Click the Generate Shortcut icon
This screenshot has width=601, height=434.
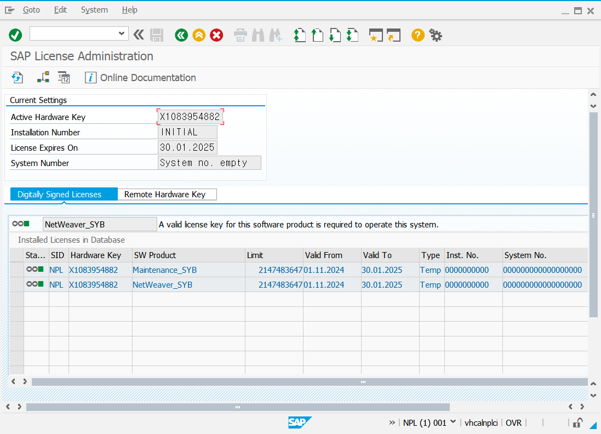tap(394, 35)
